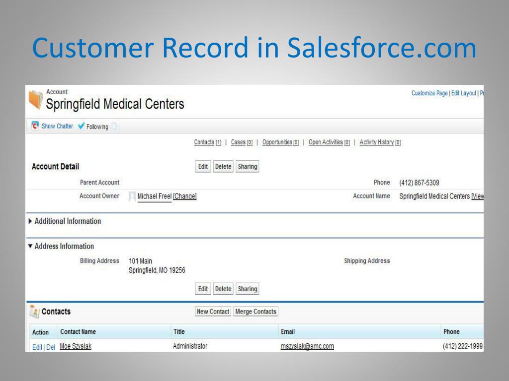
Task: Click the unfollow X icon beside Following
Action: pyautogui.click(x=114, y=126)
